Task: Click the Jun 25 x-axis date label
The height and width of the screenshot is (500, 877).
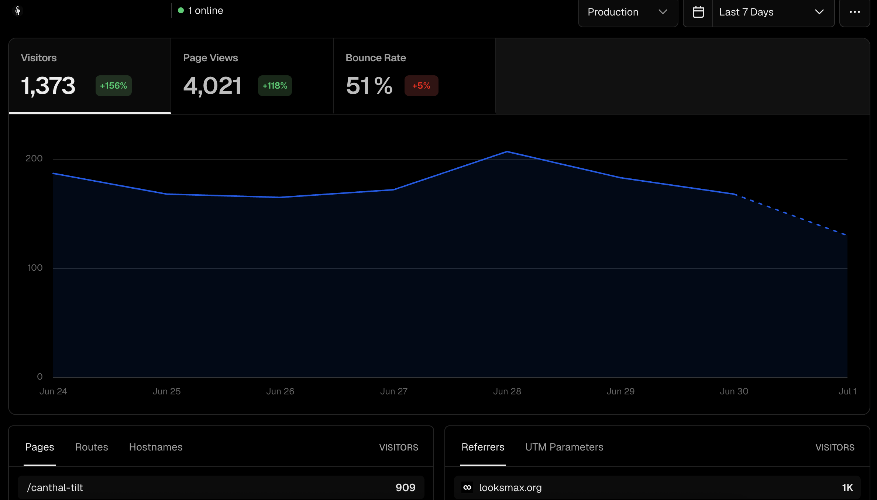Action: point(167,391)
